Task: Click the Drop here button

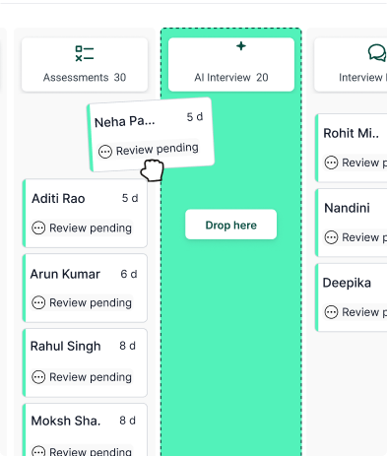Action: 230,225
